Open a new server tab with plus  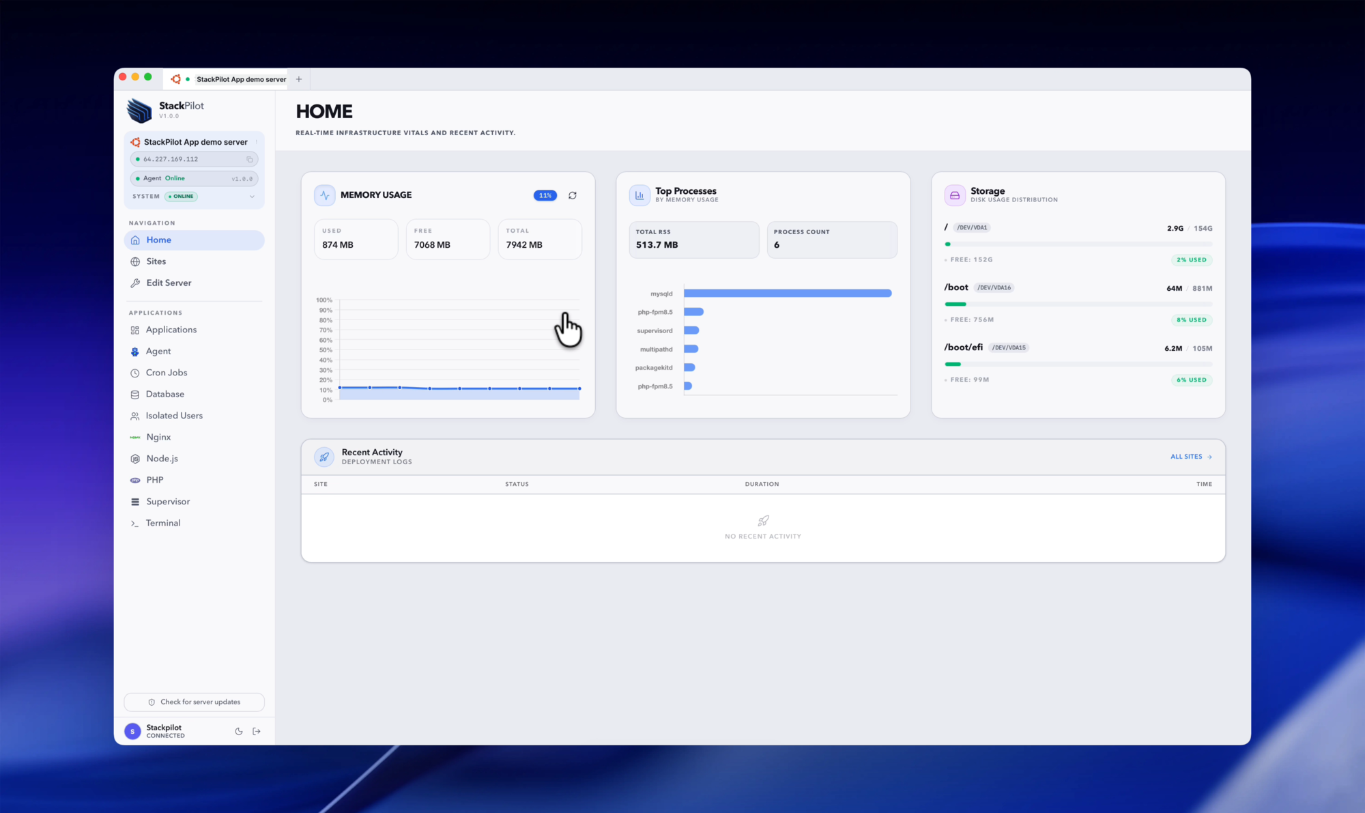[299, 79]
